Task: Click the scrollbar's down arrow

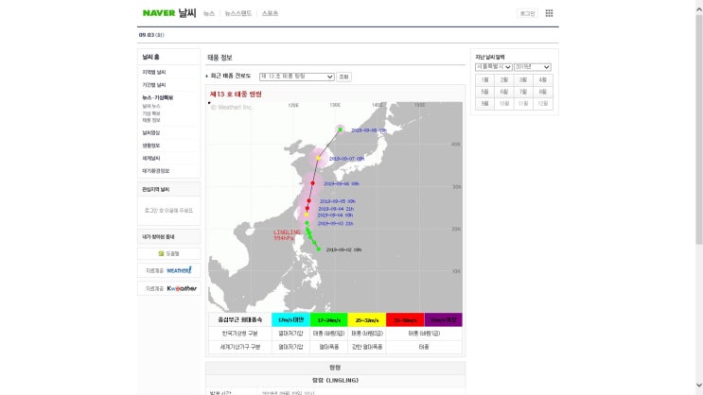Action: click(699, 386)
